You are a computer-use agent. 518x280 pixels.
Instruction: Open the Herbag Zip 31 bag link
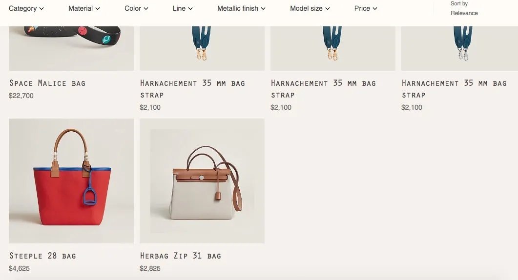[x=180, y=256]
